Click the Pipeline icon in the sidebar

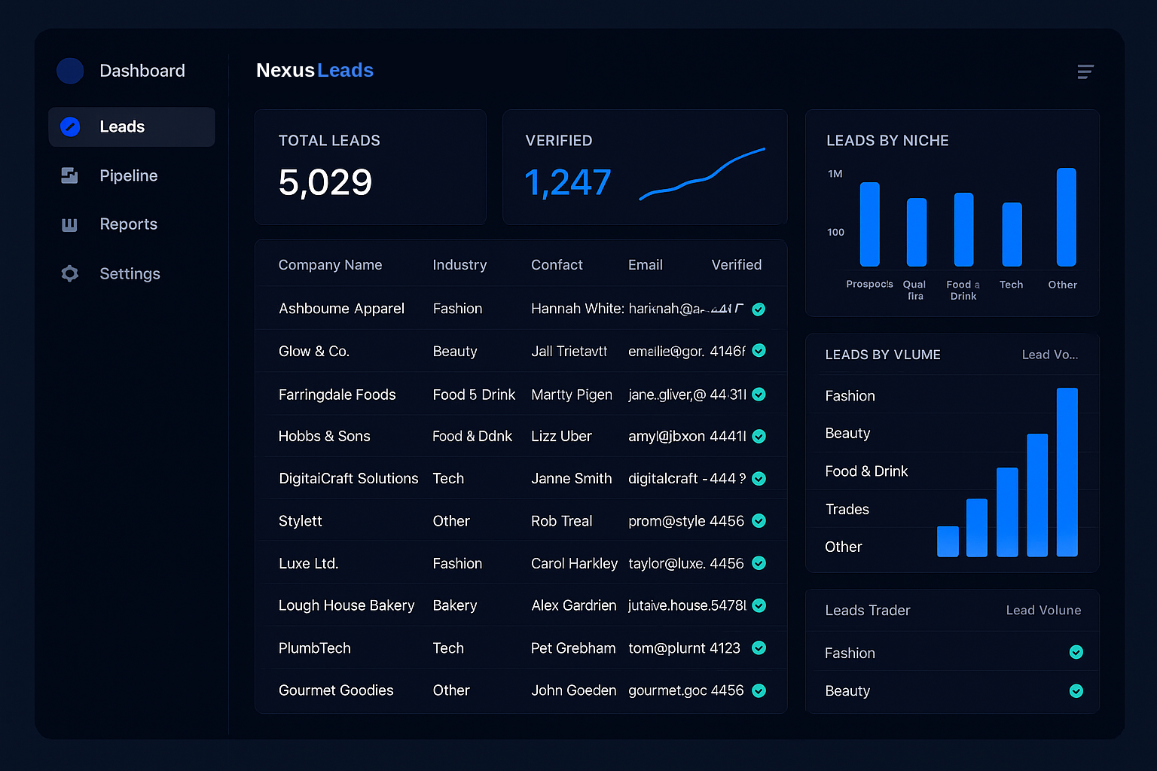point(69,175)
